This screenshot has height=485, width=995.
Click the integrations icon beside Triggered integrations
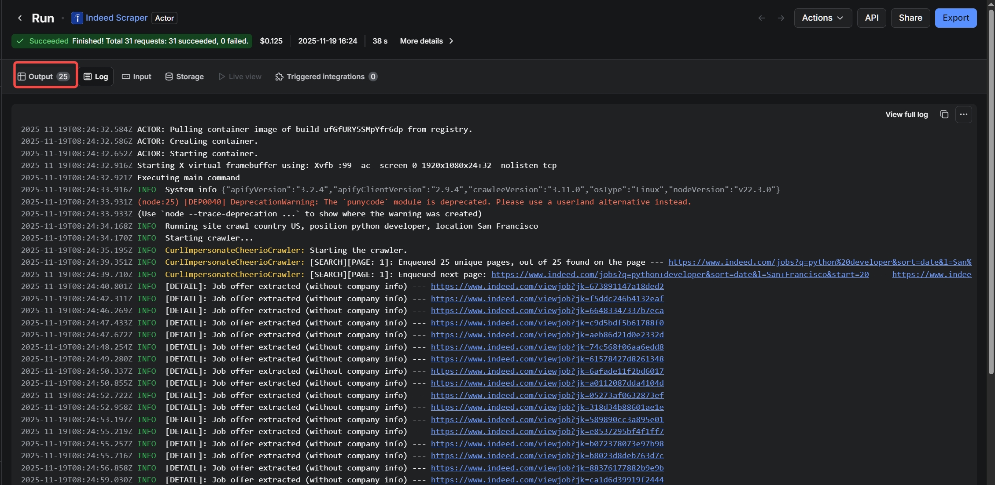click(x=279, y=77)
